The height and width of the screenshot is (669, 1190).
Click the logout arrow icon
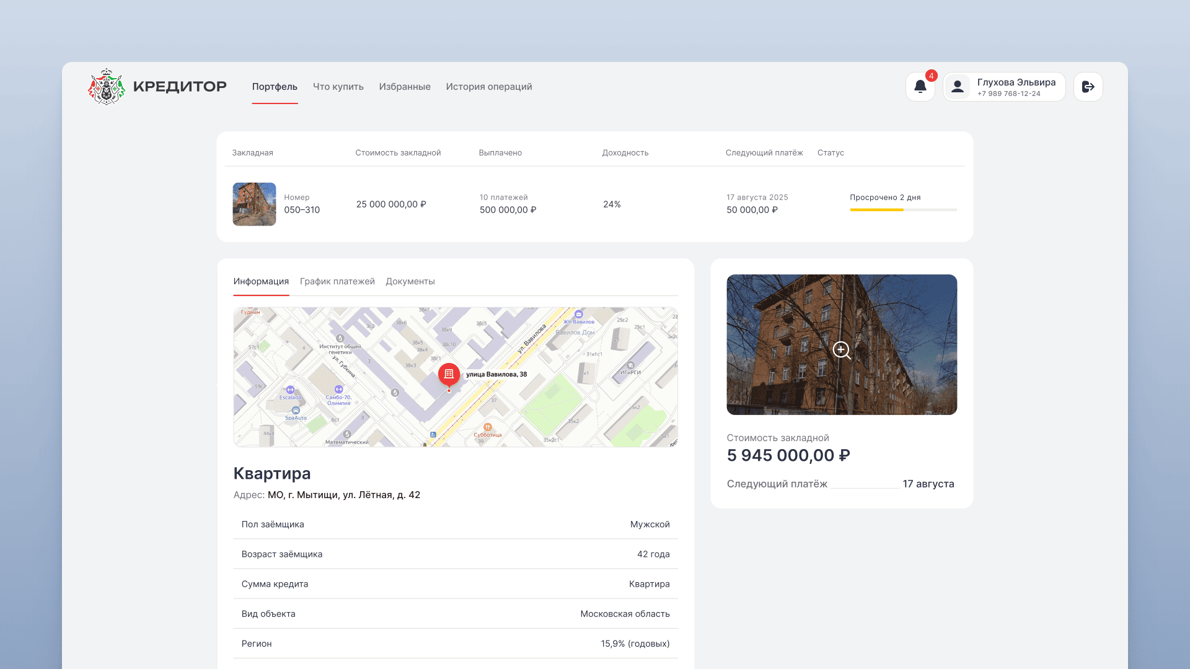1088,87
